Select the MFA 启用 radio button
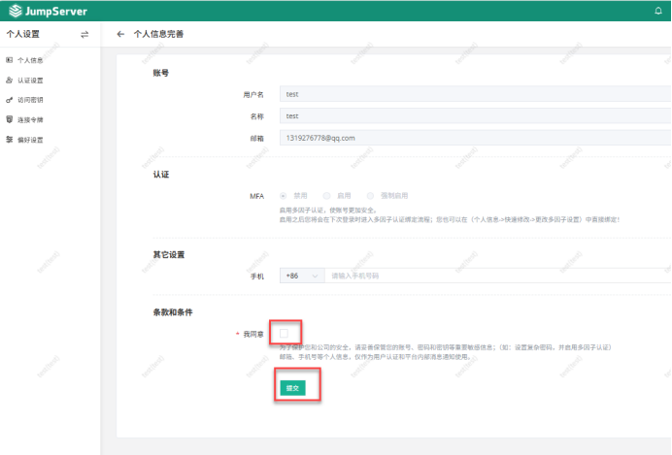672x455 pixels. tap(326, 196)
